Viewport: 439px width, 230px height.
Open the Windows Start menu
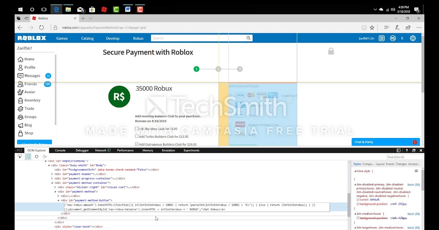click(x=20, y=9)
